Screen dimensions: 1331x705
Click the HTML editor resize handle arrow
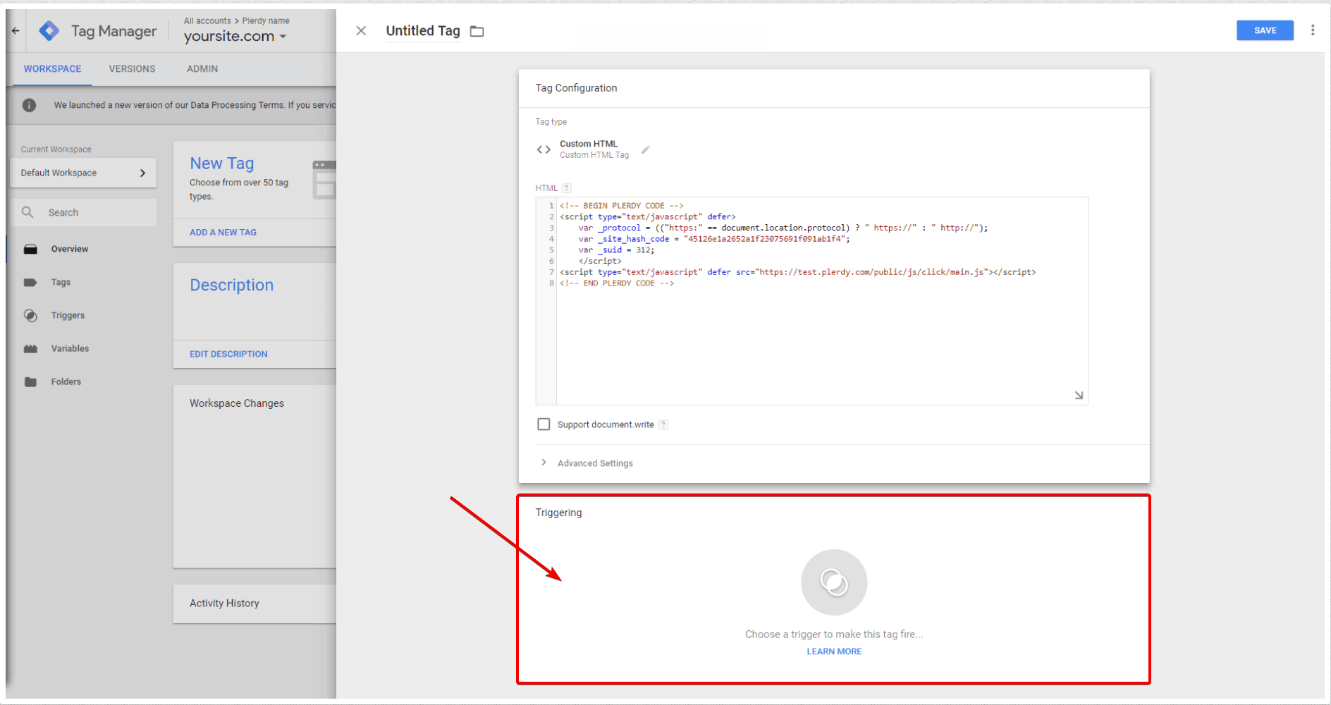(1079, 396)
